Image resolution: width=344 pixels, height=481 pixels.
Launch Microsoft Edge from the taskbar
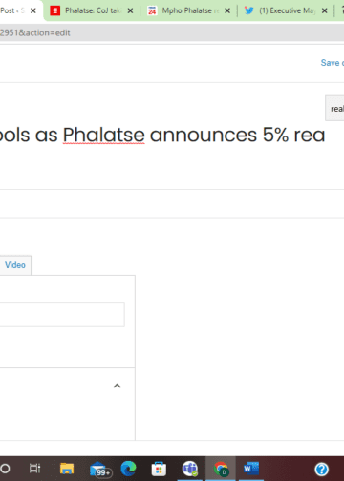point(128,469)
